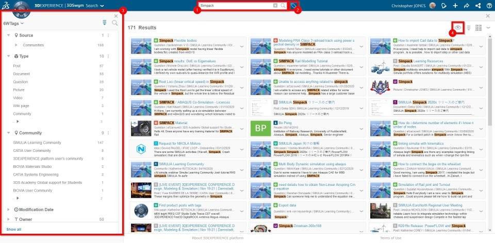Collapse the Type section
The image size is (495, 243).
[x=9, y=56]
